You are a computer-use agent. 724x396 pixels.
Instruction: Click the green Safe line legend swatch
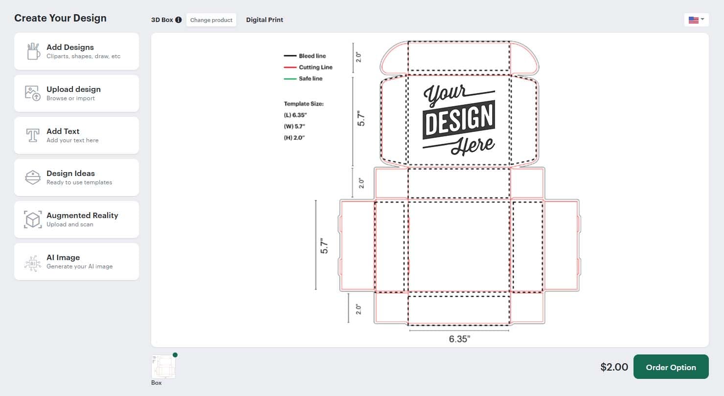point(290,79)
